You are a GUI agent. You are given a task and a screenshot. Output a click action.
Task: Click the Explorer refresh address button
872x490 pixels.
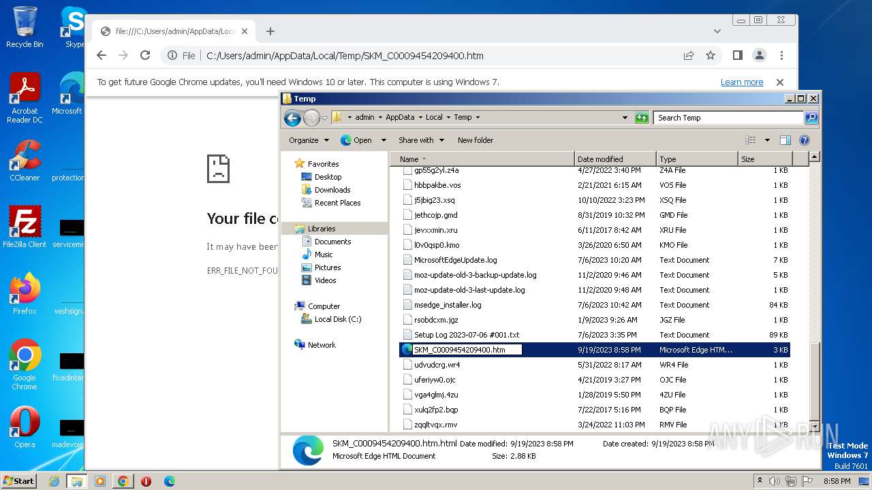point(642,118)
